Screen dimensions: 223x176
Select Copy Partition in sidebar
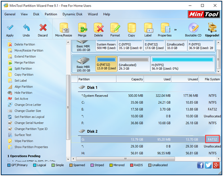coord(24,75)
